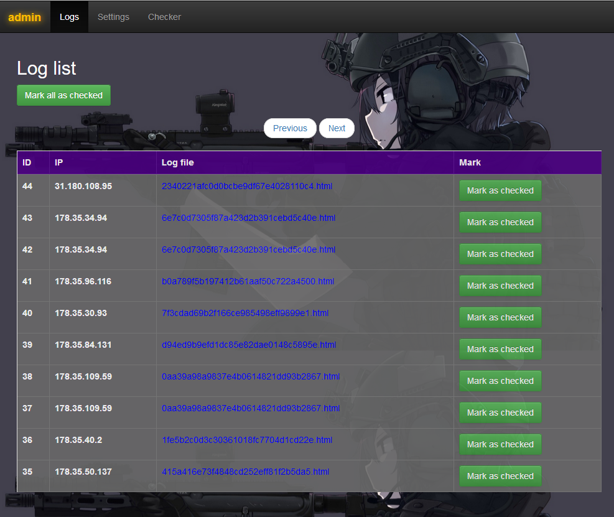614x517 pixels.
Task: Go to the Previous page
Action: point(290,128)
